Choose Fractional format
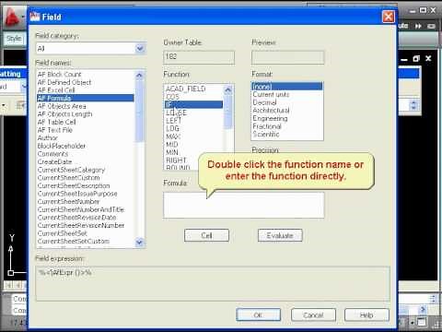Image resolution: width=442 pixels, height=332 pixels. (267, 126)
